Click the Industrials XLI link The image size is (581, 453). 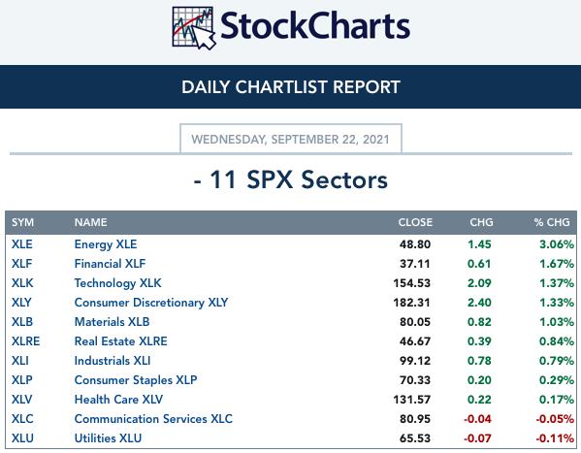113,361
